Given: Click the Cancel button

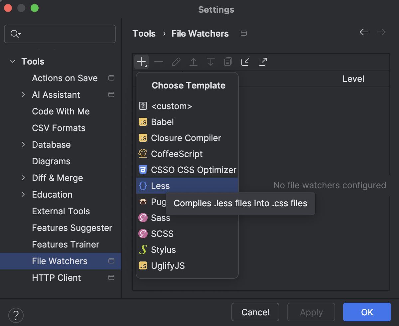Looking at the screenshot, I should click(x=255, y=312).
